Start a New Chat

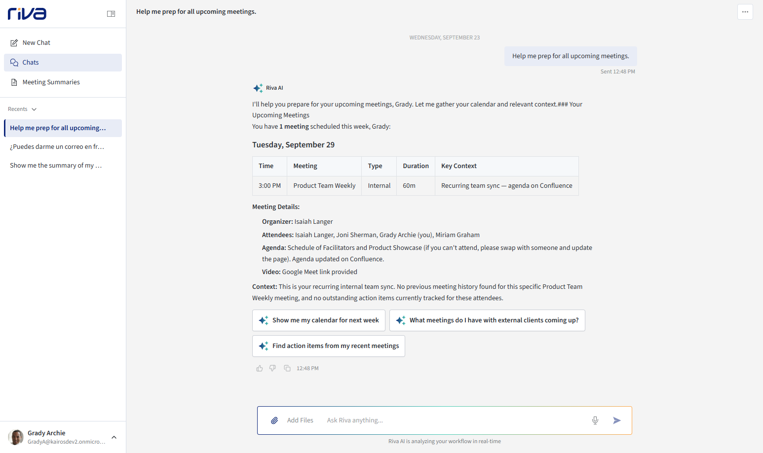pyautogui.click(x=63, y=43)
